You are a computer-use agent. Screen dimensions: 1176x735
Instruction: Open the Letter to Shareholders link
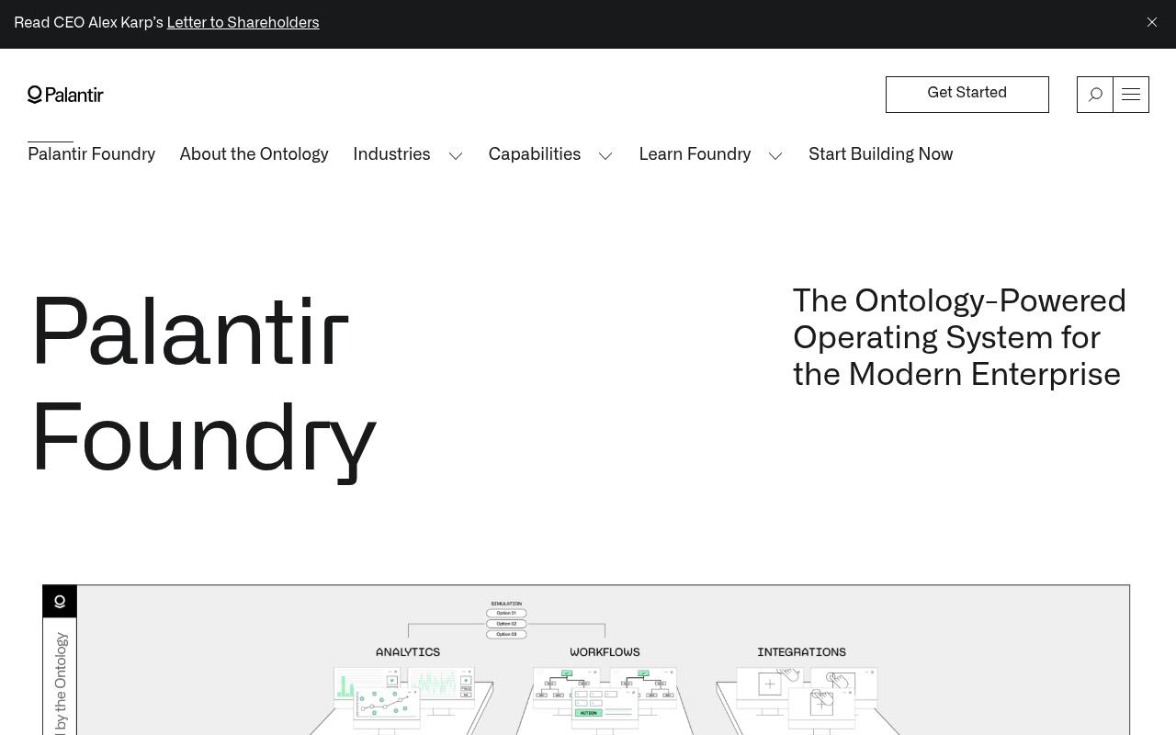point(243,23)
